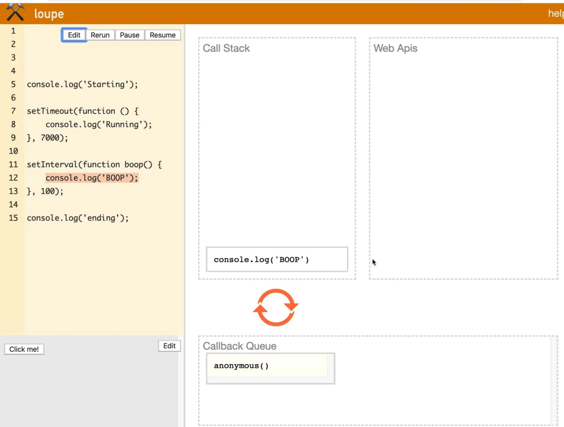Screen dimensions: 564x427
Task: Pause the simulation
Action: 129,35
